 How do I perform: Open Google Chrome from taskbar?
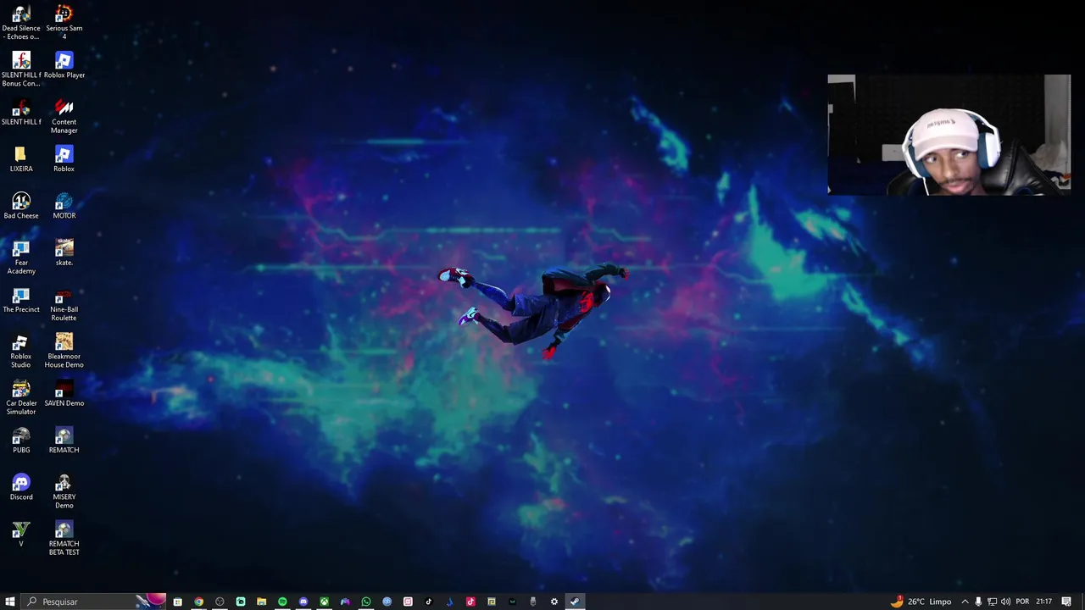199,602
